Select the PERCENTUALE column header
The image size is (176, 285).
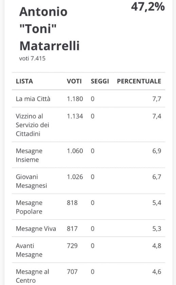(139, 81)
